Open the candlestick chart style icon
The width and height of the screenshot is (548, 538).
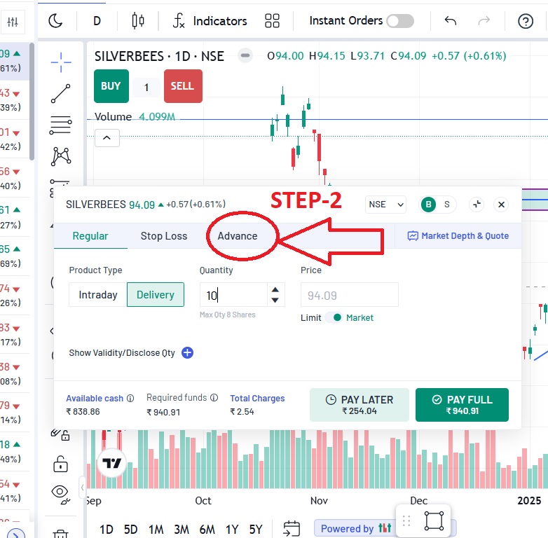point(138,21)
